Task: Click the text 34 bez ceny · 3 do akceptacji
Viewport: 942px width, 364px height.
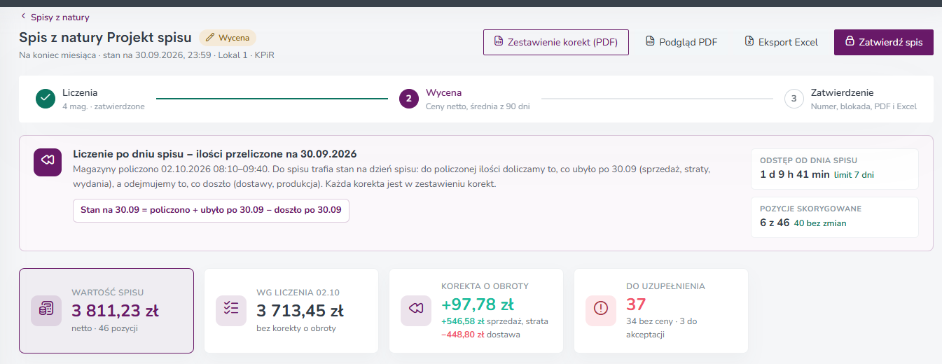Action: pyautogui.click(x=661, y=328)
